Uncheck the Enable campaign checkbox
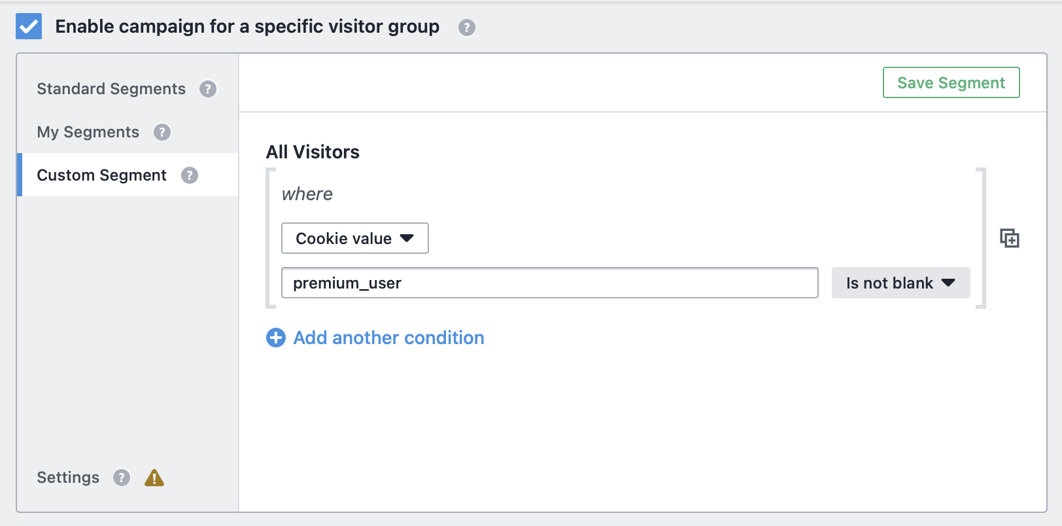This screenshot has width=1062, height=526. pyautogui.click(x=29, y=26)
